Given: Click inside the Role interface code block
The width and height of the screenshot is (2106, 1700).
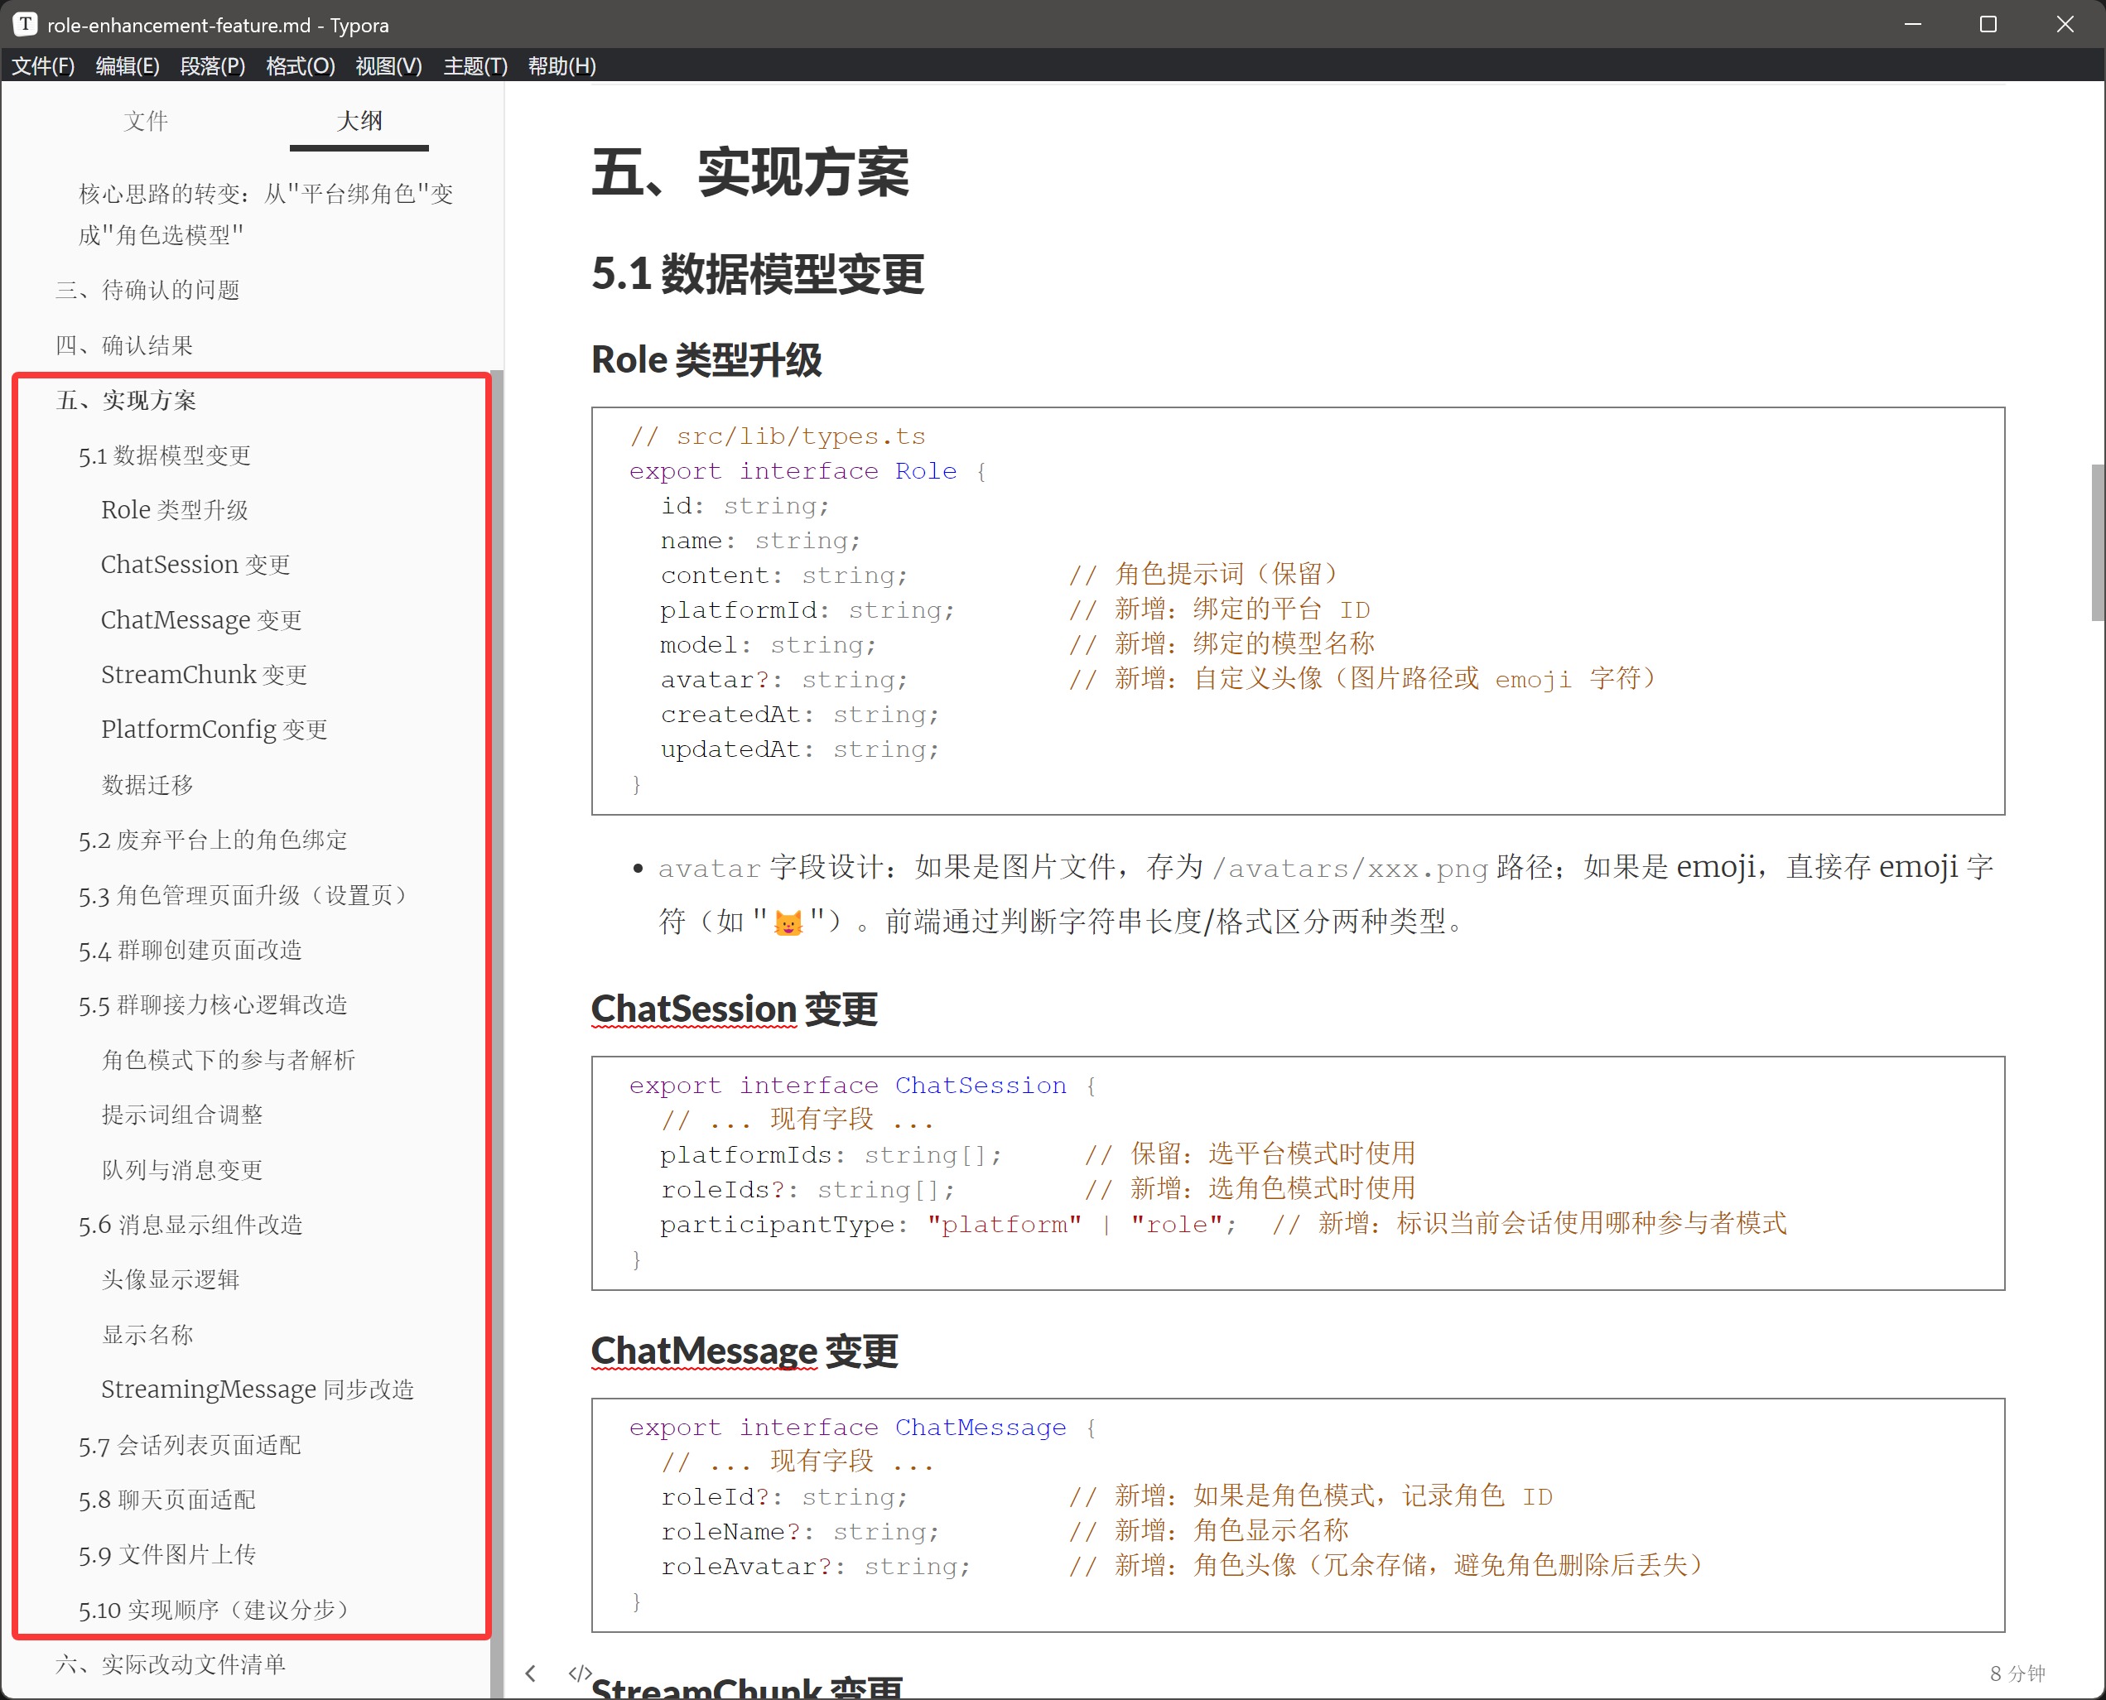Looking at the screenshot, I should click(1296, 610).
